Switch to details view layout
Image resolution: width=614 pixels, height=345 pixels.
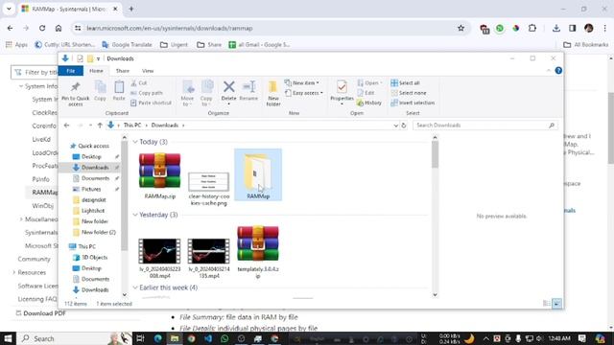(547, 304)
